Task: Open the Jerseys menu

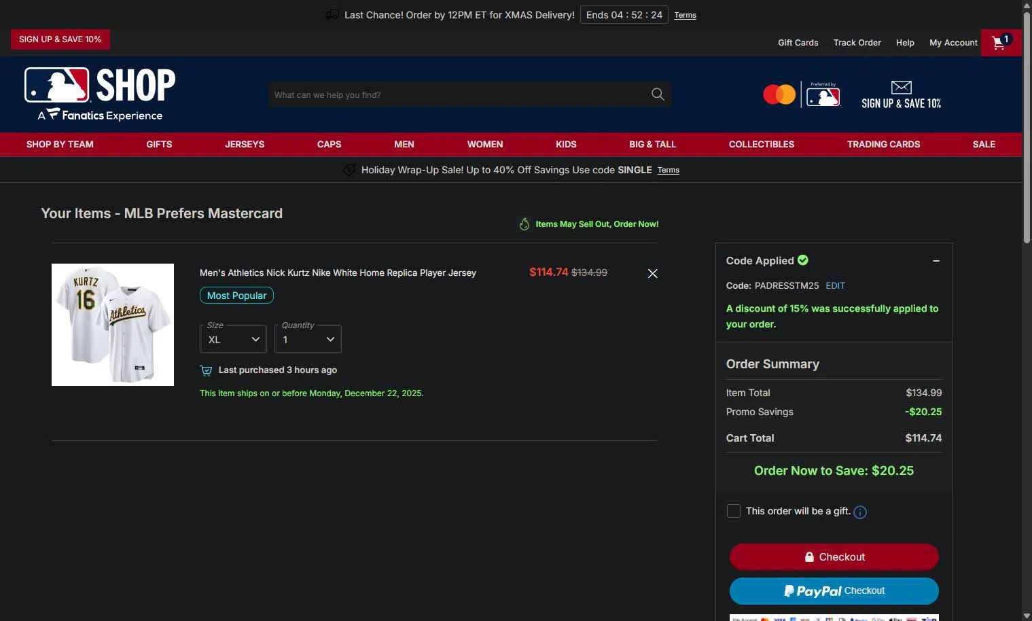Action: (245, 144)
